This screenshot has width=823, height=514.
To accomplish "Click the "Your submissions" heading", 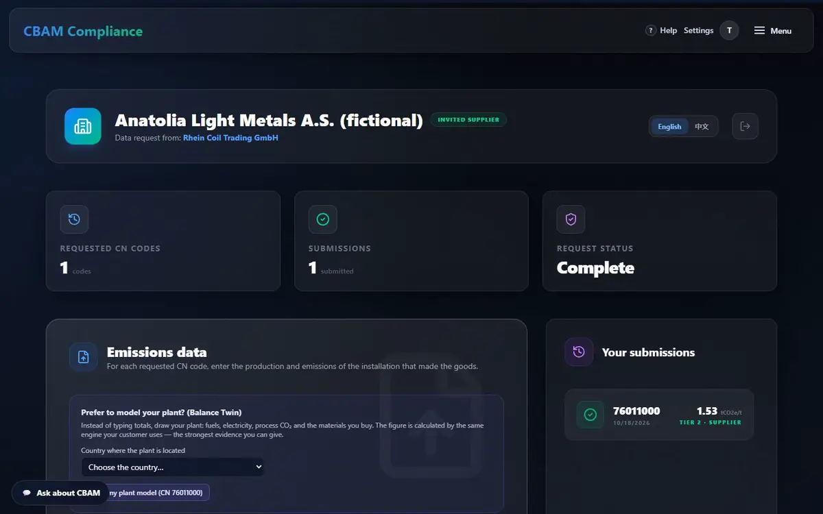I will tap(648, 352).
